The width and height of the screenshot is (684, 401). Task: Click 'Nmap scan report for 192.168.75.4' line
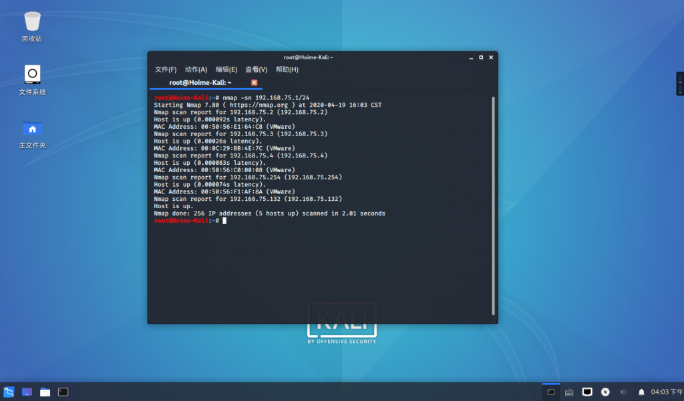tap(240, 155)
